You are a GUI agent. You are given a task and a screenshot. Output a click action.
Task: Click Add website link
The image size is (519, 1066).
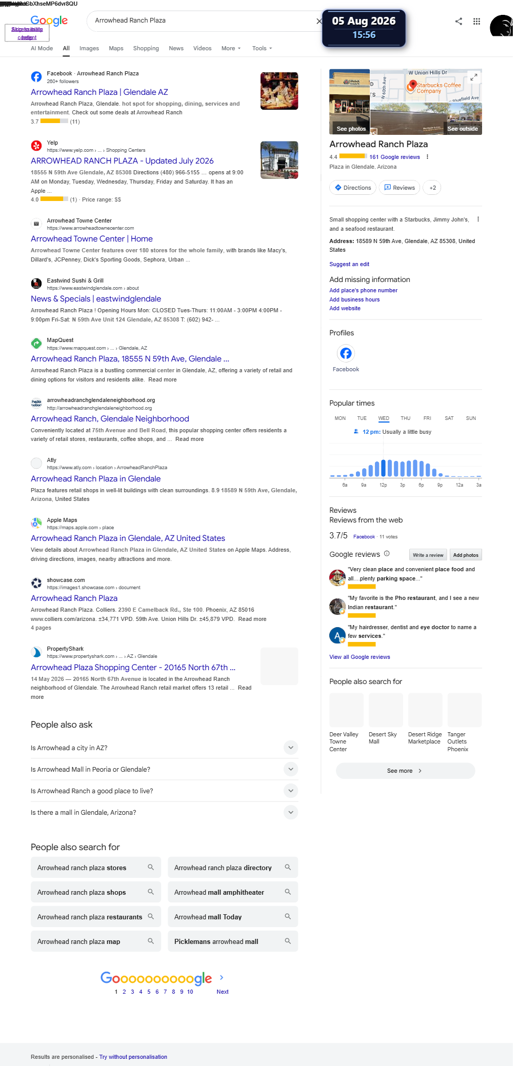[x=345, y=308]
